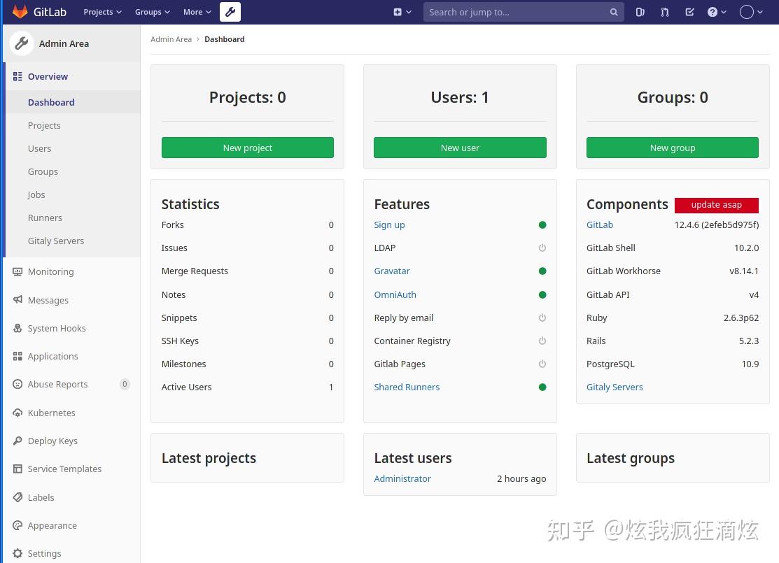Image resolution: width=779 pixels, height=563 pixels.
Task: Click the Monitoring sidebar icon
Action: click(17, 271)
